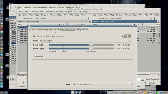The height and width of the screenshot is (94, 168).
Task: Switch to the Recording tab
Action: click(42, 30)
